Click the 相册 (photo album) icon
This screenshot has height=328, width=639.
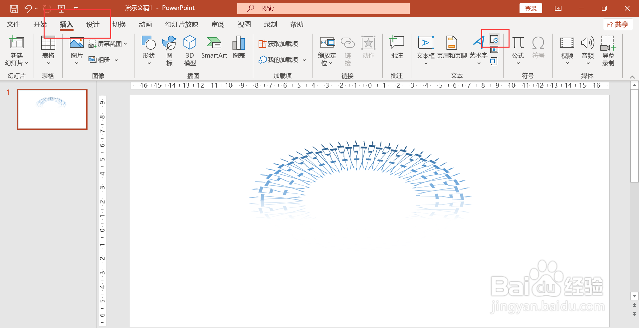[x=92, y=60]
